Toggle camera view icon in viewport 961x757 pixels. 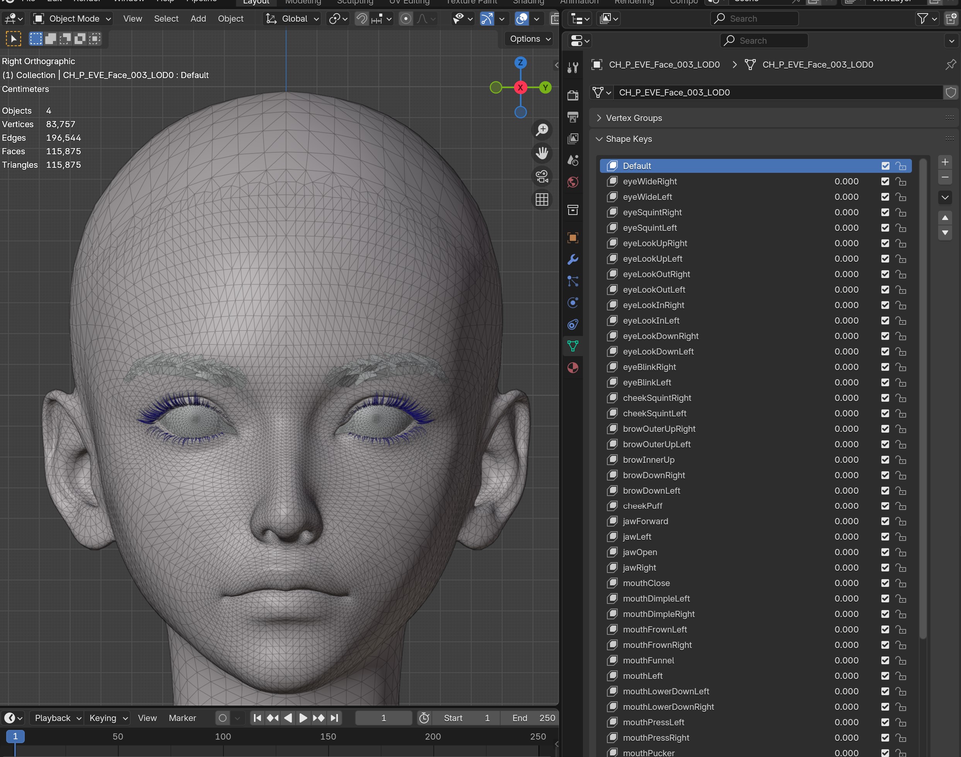click(542, 176)
